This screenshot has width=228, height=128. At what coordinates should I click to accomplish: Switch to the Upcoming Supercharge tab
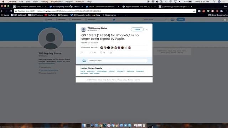click(x=175, y=6)
